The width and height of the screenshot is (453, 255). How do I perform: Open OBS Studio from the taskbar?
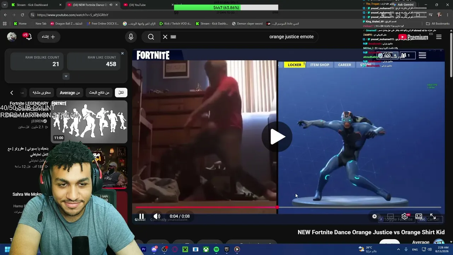point(165,249)
